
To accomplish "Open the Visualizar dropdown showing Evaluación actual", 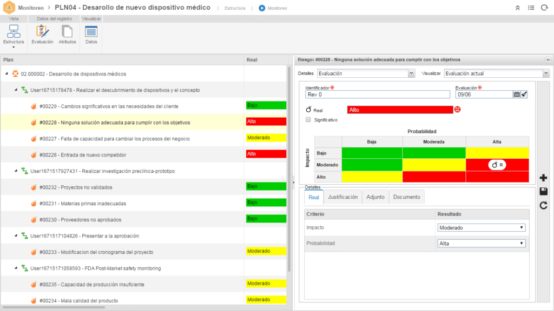I will click(496, 73).
